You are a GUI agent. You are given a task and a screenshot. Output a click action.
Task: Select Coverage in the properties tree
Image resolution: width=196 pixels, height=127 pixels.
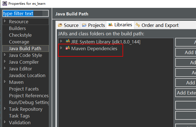click(x=19, y=42)
